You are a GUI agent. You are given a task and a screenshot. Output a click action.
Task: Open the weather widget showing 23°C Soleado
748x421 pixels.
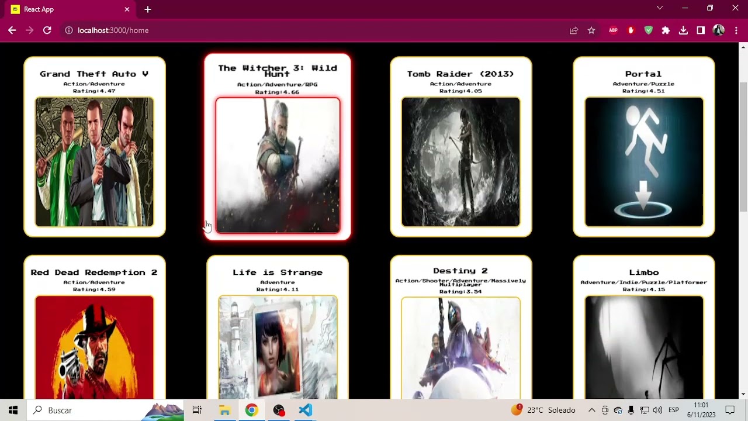[543, 410]
